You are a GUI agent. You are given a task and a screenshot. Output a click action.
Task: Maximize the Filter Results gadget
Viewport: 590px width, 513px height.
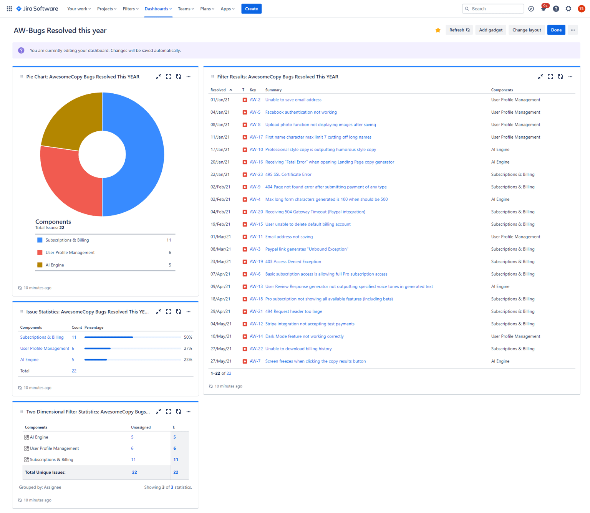click(x=550, y=77)
